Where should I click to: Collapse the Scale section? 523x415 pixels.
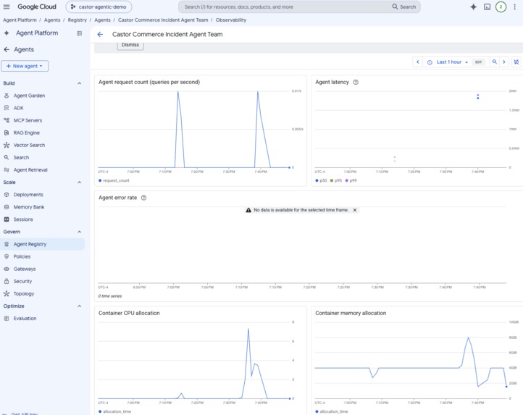[80, 182]
